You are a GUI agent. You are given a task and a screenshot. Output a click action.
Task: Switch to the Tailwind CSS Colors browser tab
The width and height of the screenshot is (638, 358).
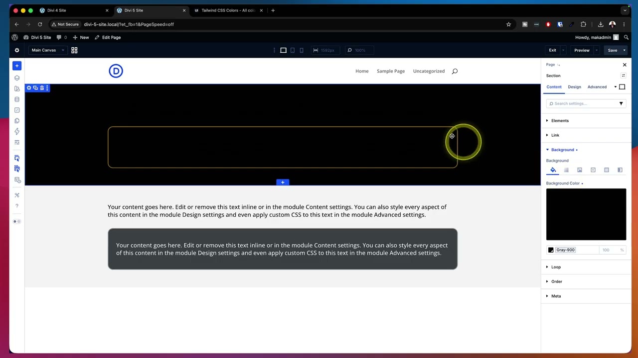(x=228, y=10)
